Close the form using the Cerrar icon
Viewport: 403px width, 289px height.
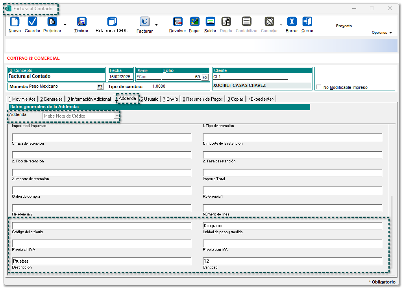pyautogui.click(x=307, y=22)
